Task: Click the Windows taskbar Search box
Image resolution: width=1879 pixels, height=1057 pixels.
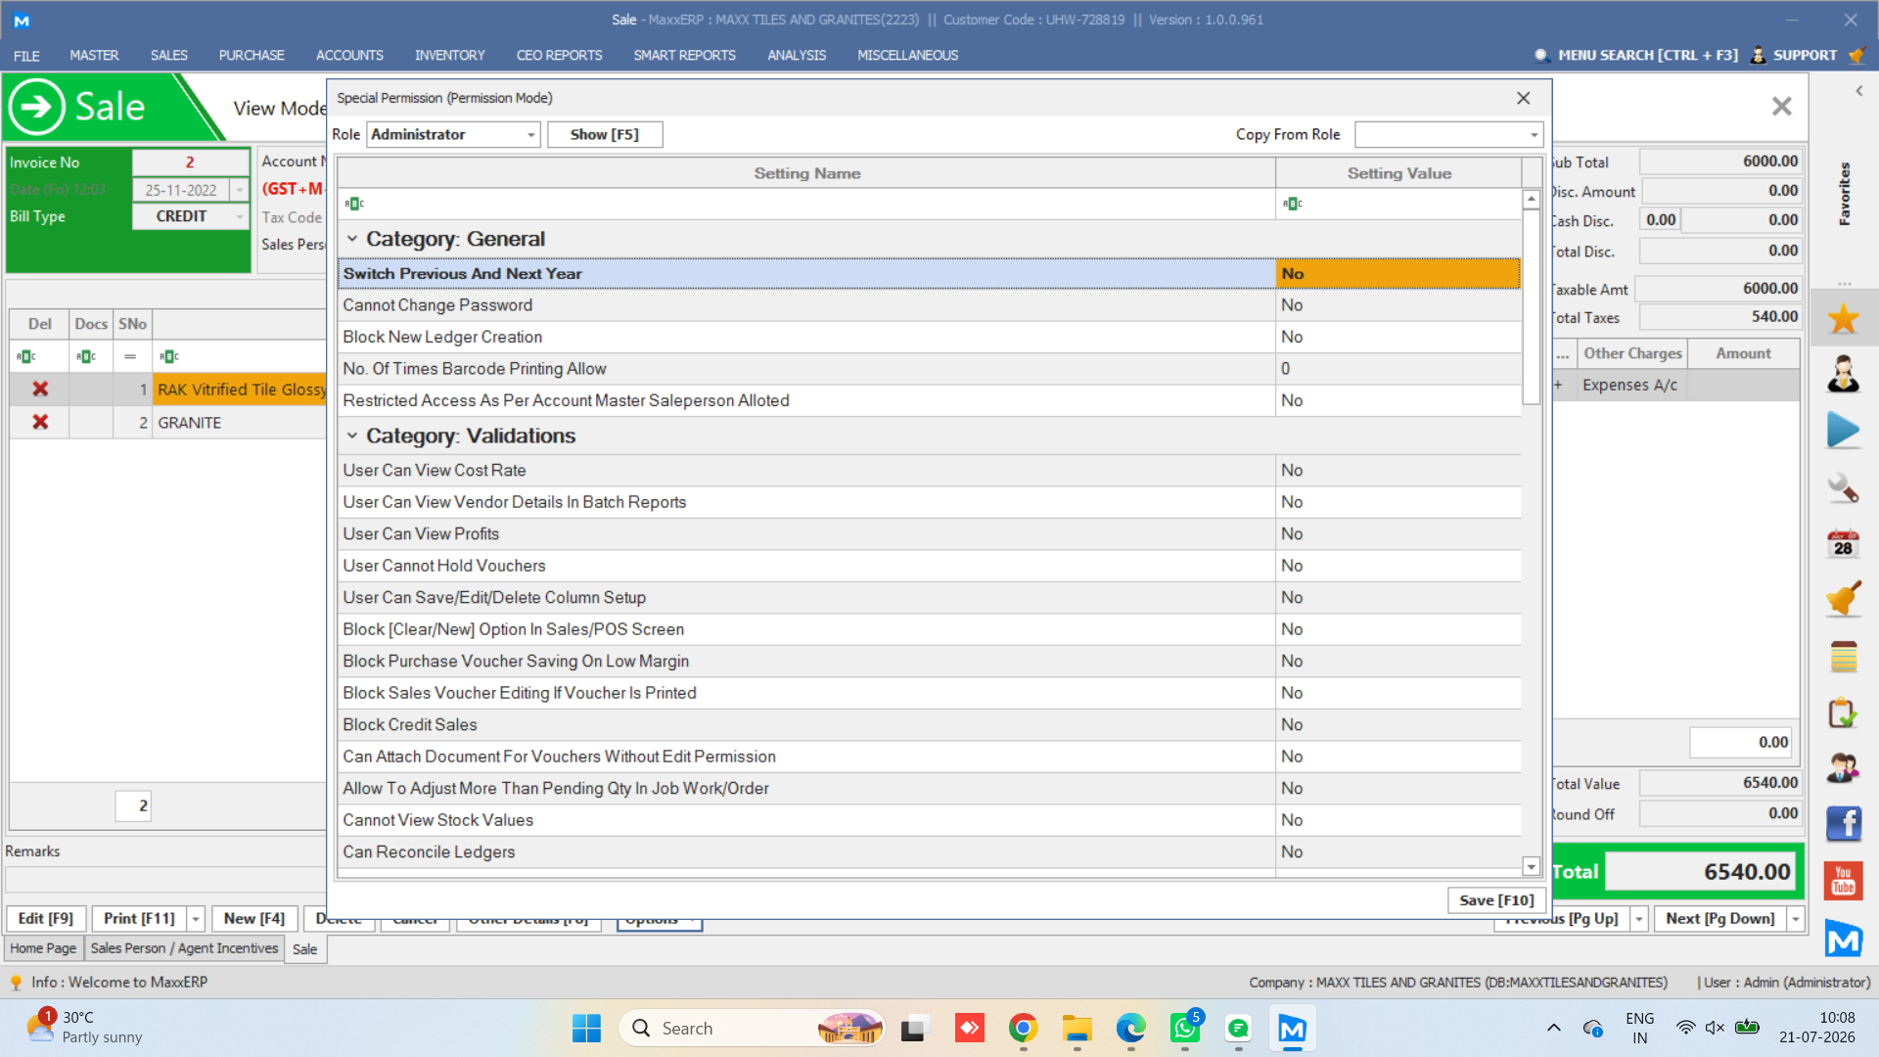Action: 752,1029
